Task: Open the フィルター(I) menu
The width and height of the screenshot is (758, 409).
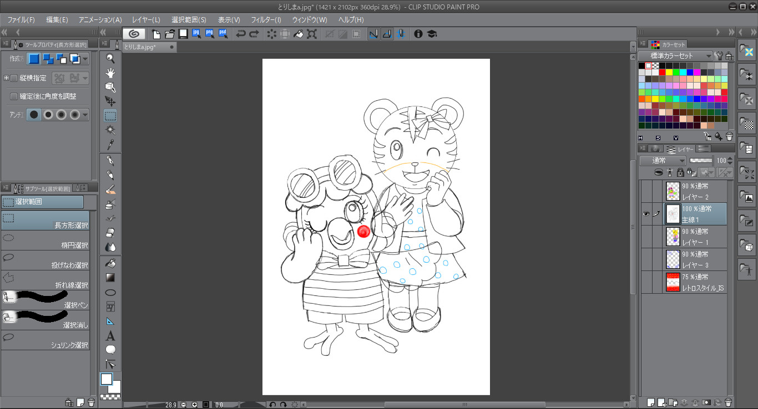Action: (x=266, y=19)
